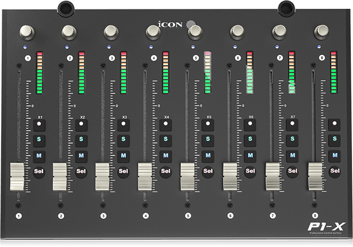Arm record on channel X1

coord(39,125)
